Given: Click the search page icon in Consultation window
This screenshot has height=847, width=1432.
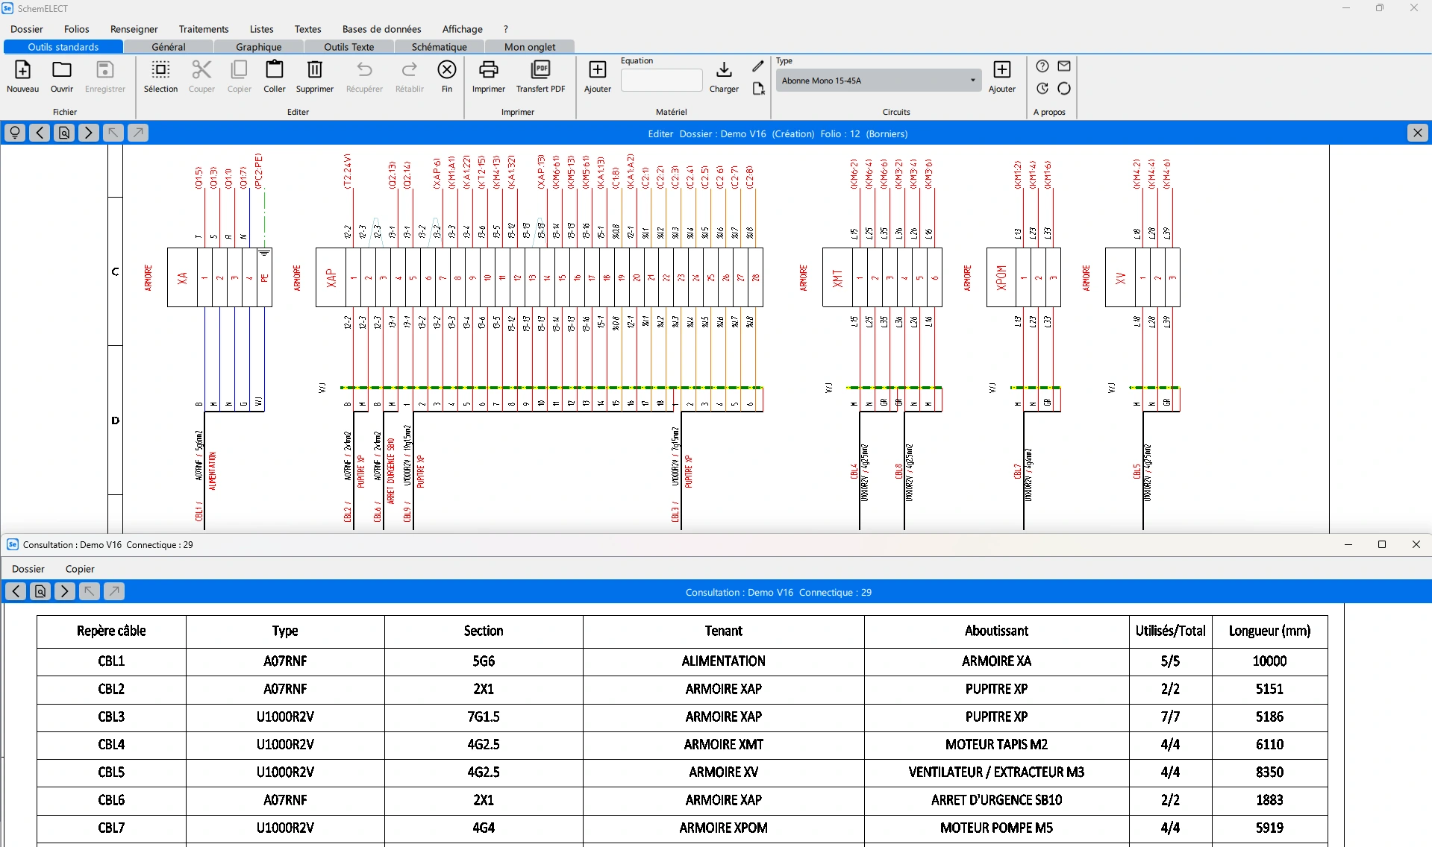Looking at the screenshot, I should 40,591.
